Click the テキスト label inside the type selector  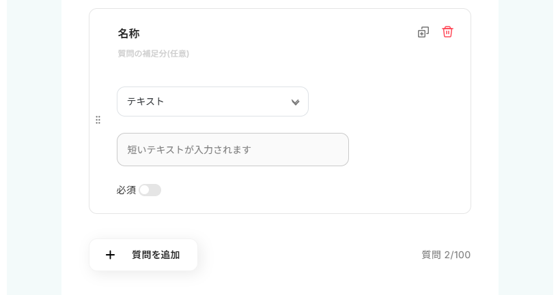click(145, 102)
